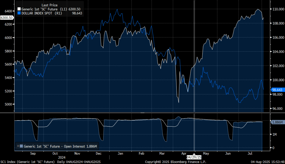Click the Last Price legend header
This screenshot has width=285, height=164.
tap(49, 5)
